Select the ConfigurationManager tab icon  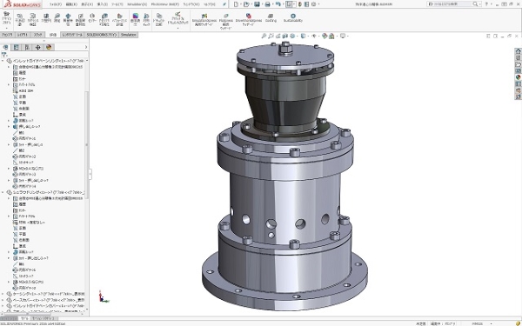click(27, 47)
